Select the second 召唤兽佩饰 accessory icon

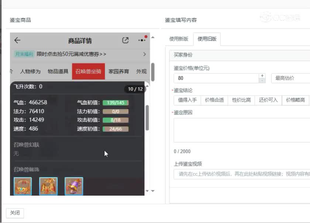pos(48,186)
